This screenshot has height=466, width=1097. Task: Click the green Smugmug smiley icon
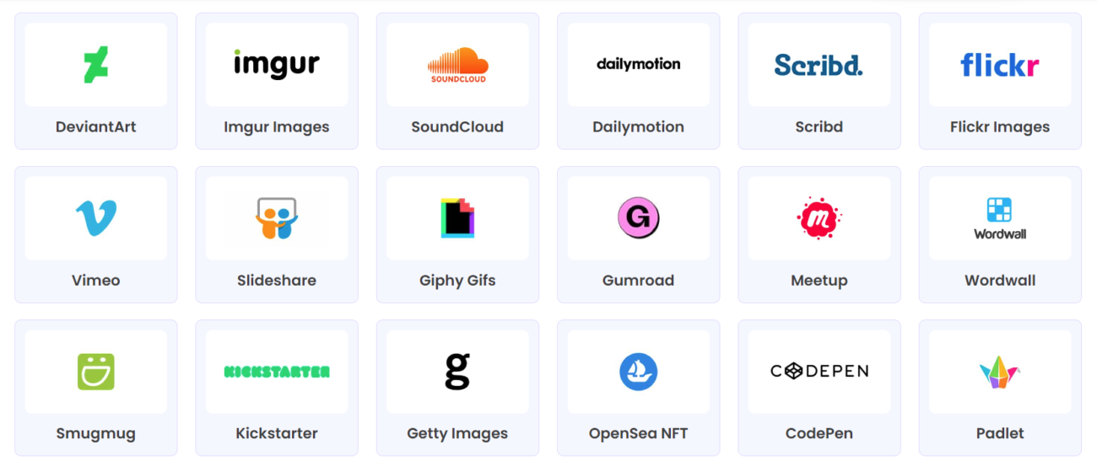coord(95,372)
